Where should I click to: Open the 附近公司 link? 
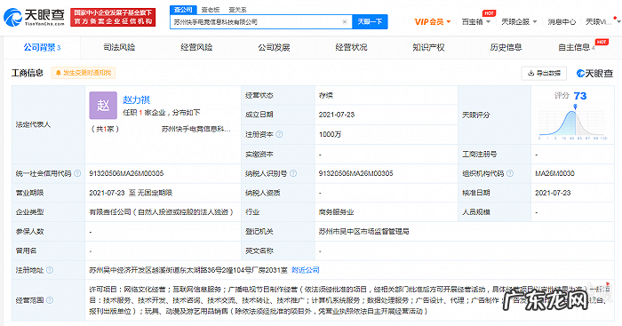(306, 270)
